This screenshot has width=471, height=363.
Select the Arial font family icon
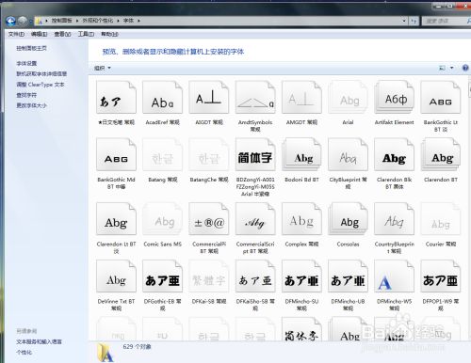point(348,98)
